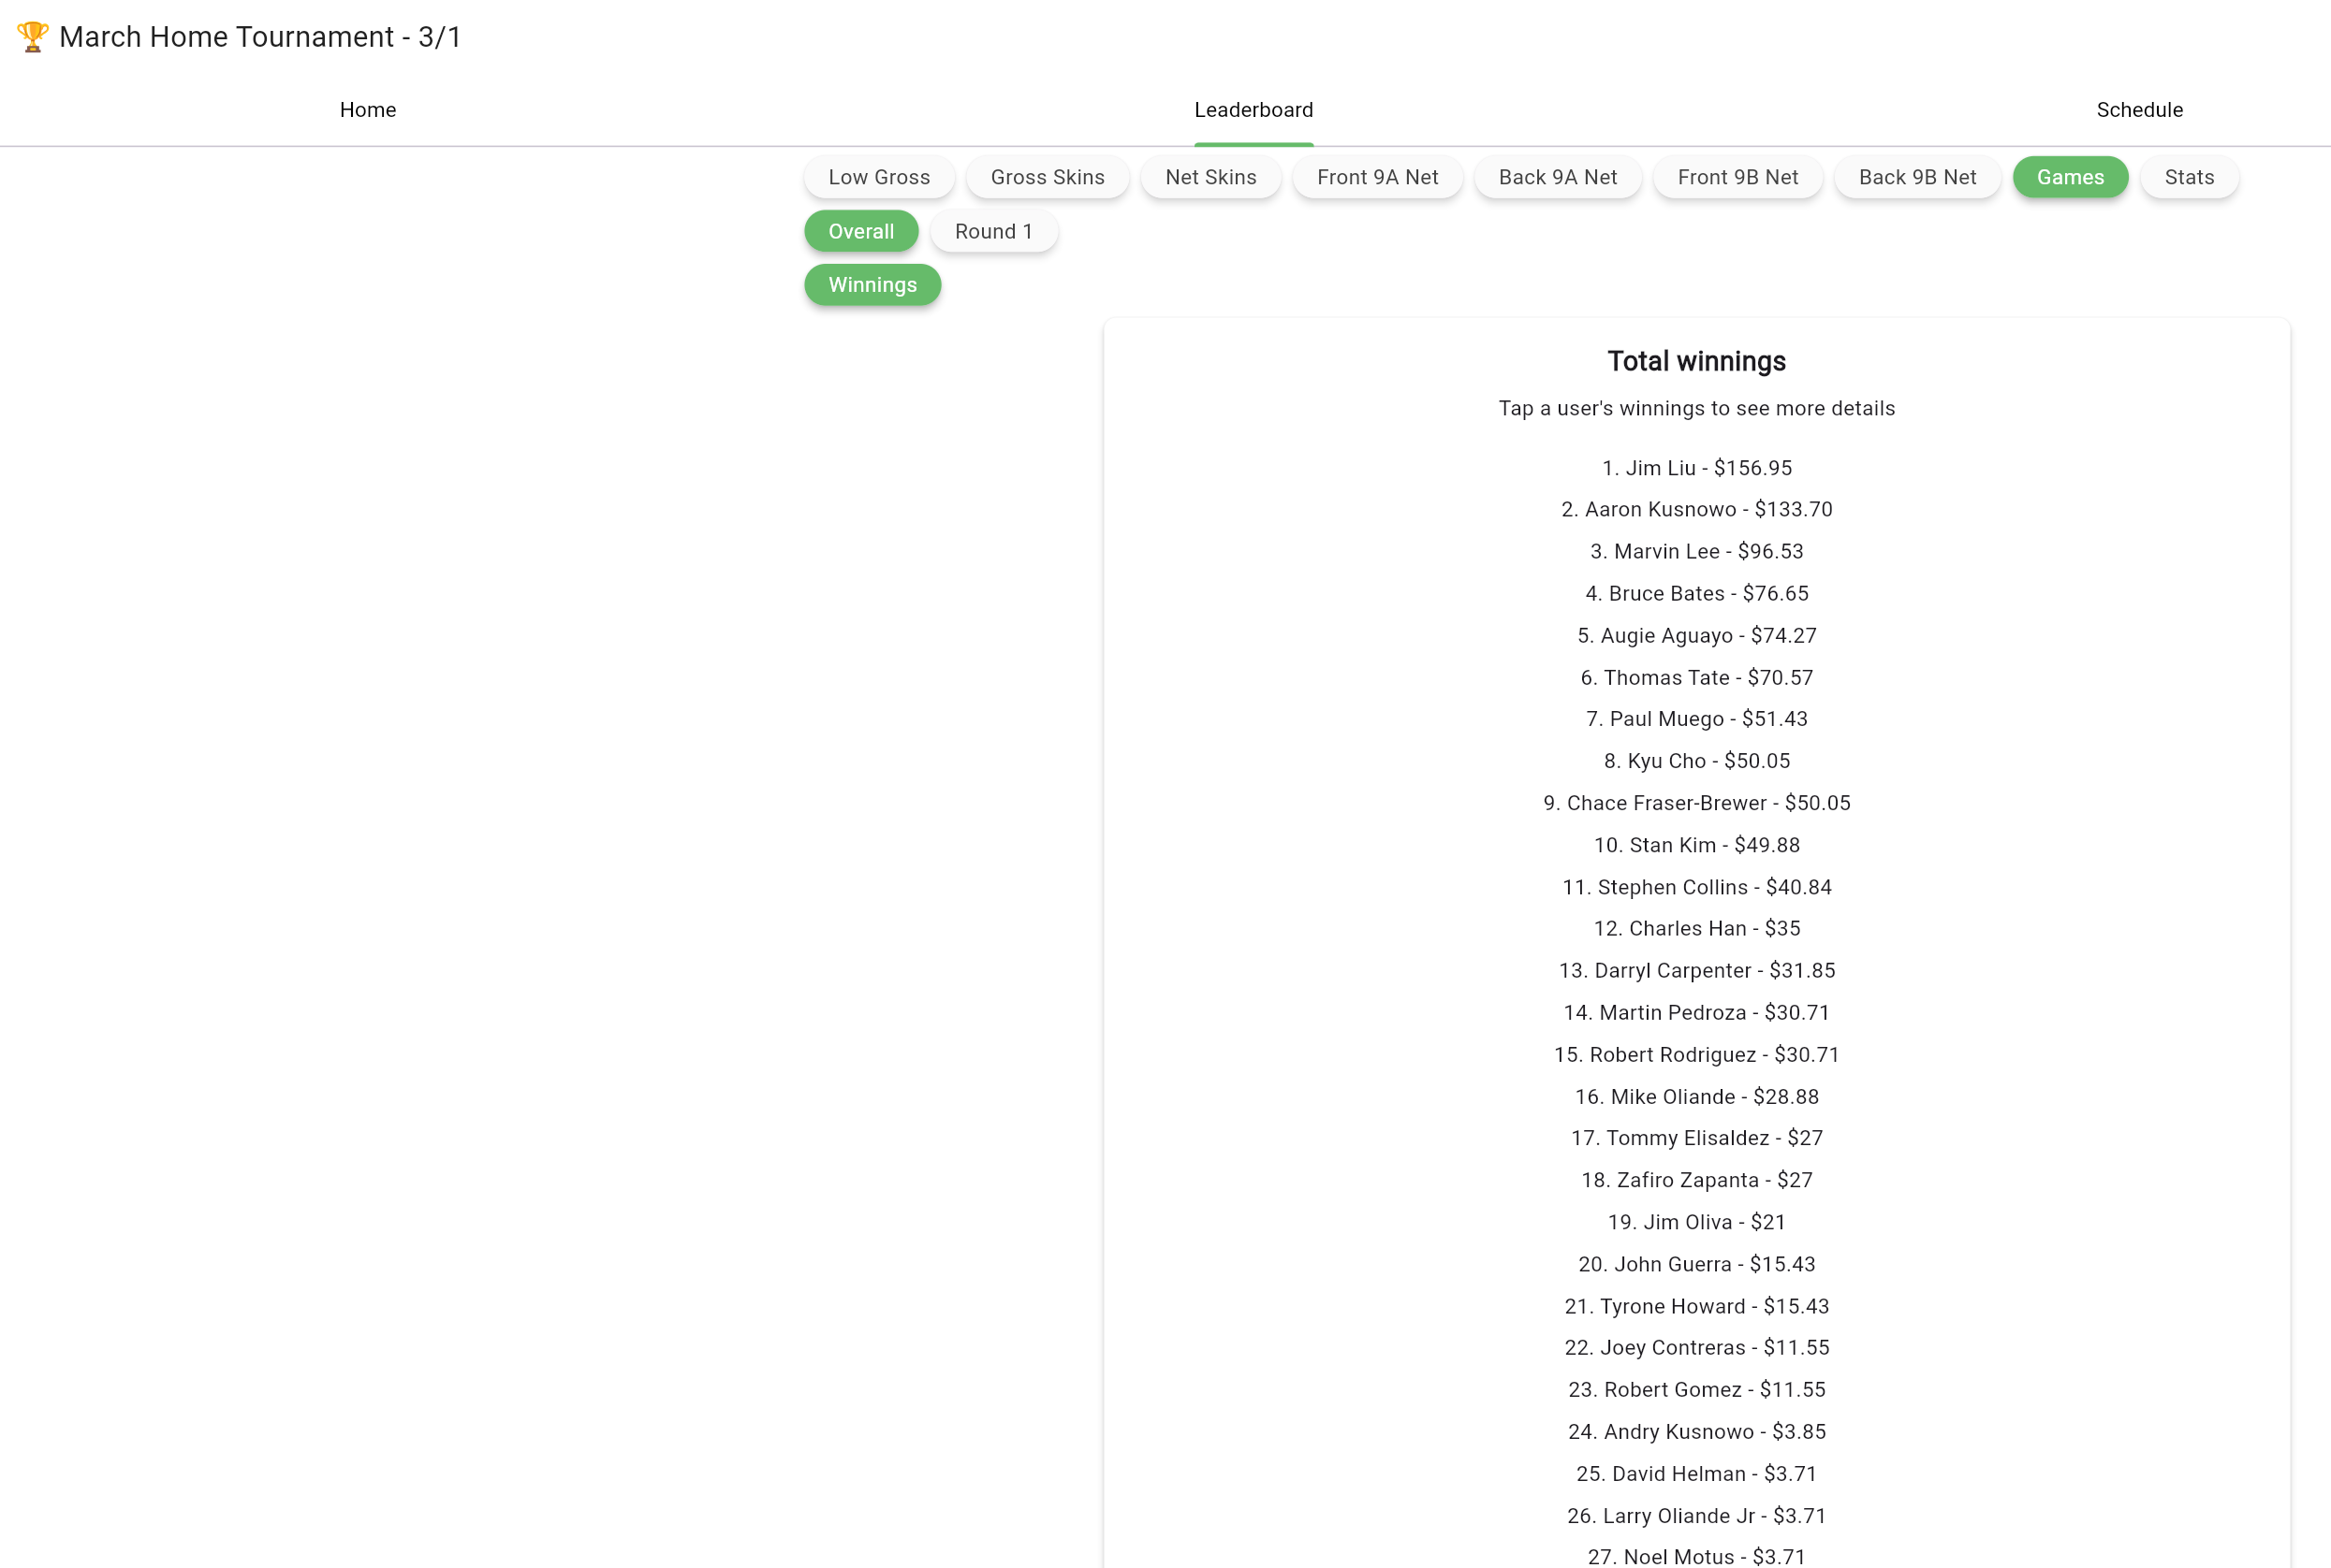Show the Net Skins leaderboard
2331x1568 pixels.
pyautogui.click(x=1209, y=177)
